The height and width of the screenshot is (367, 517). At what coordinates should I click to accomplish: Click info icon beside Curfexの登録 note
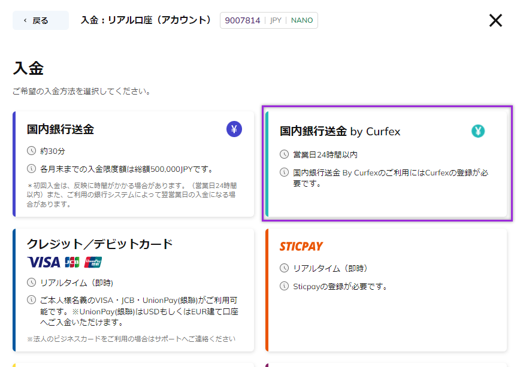point(284,172)
